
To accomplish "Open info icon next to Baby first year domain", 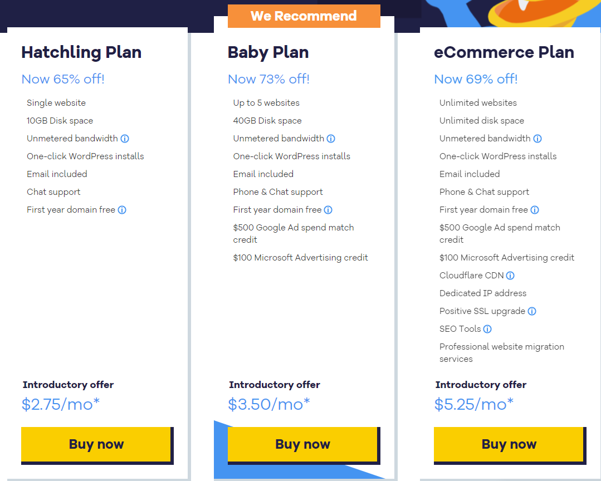I will pos(328,210).
